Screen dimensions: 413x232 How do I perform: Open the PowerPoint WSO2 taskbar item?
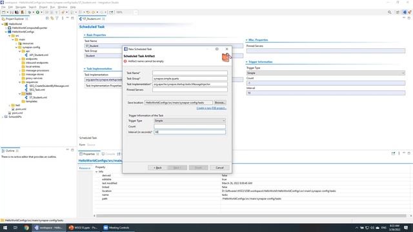pyautogui.click(x=83, y=227)
